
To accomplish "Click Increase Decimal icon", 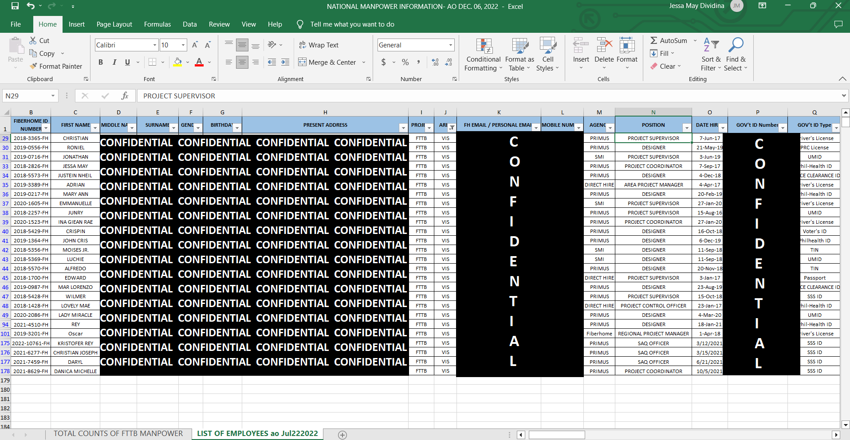I will (x=435, y=62).
